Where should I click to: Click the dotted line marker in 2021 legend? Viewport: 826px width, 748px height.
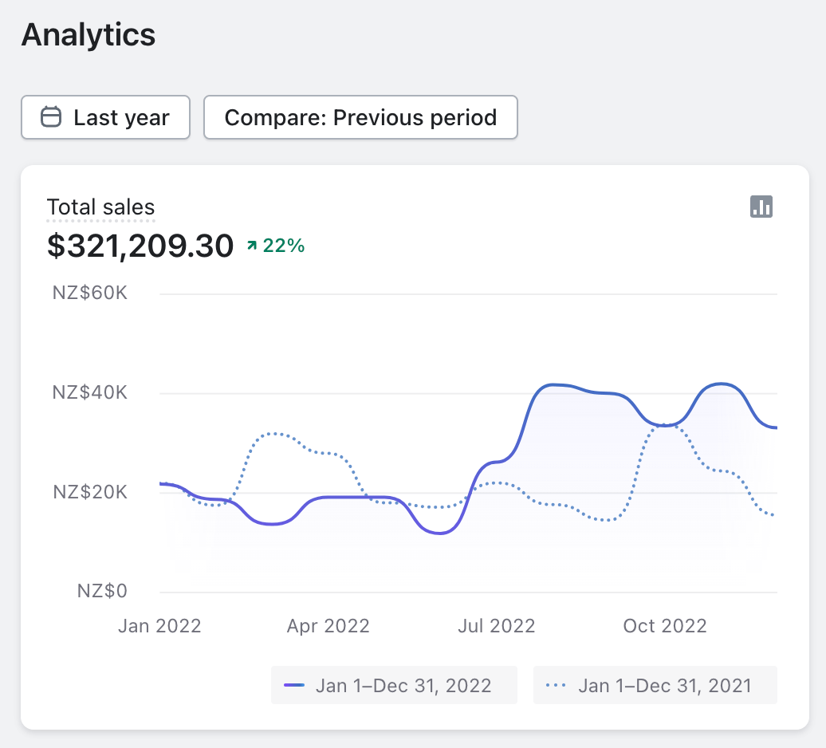click(x=556, y=686)
